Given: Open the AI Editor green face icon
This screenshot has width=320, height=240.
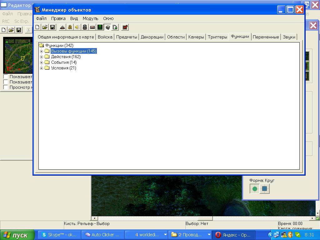Looking at the screenshot, I should pyautogui.click(x=100, y=27).
